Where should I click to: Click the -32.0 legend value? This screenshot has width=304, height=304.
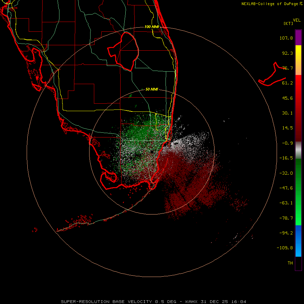click(x=286, y=173)
